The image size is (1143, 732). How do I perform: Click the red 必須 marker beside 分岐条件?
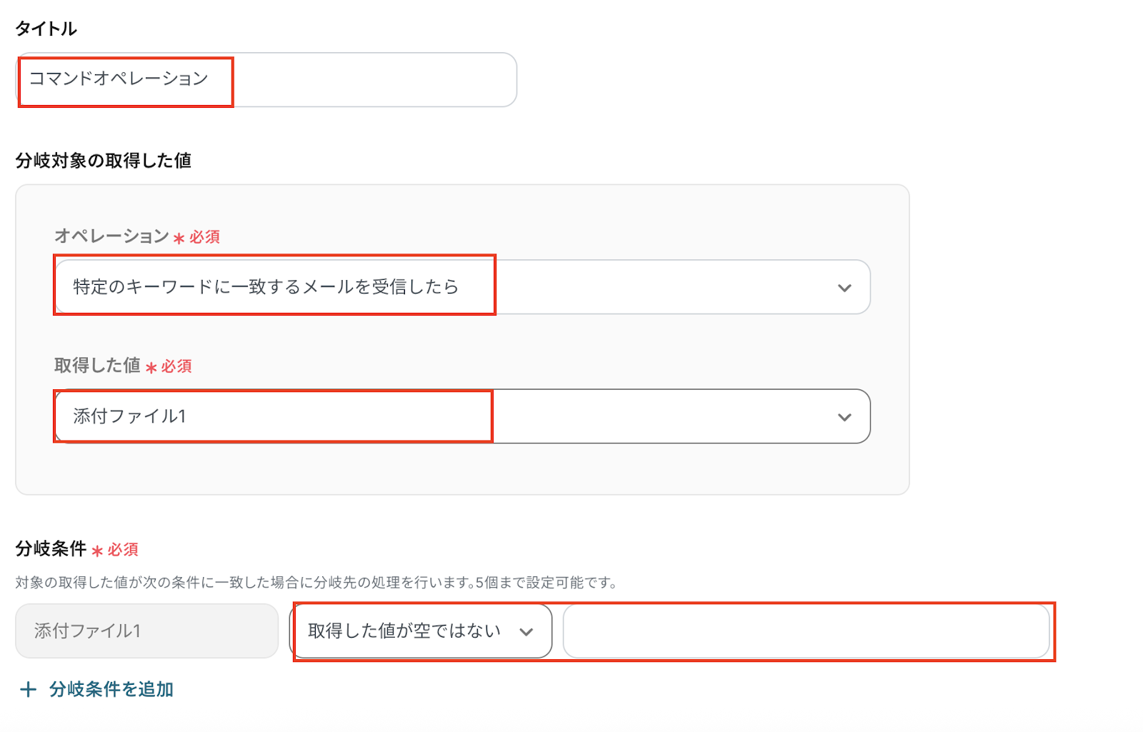(122, 550)
